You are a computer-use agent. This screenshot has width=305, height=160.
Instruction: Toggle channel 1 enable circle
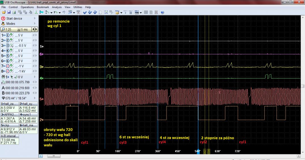pos(8,35)
